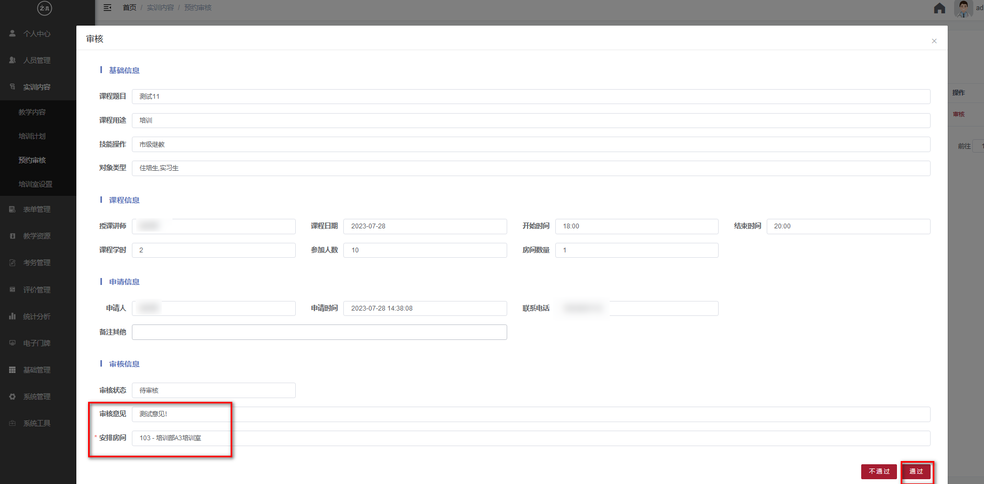The image size is (984, 484).
Task: Click the 系统工具 toolbox icon
Action: pyautogui.click(x=12, y=423)
